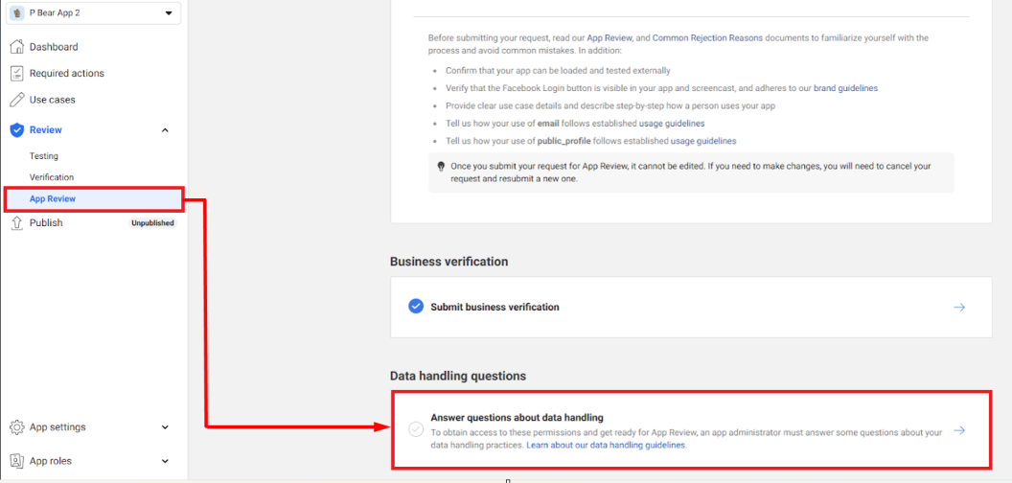Click the P Bear App 2 app avatar icon
The image size is (1012, 483).
(17, 12)
